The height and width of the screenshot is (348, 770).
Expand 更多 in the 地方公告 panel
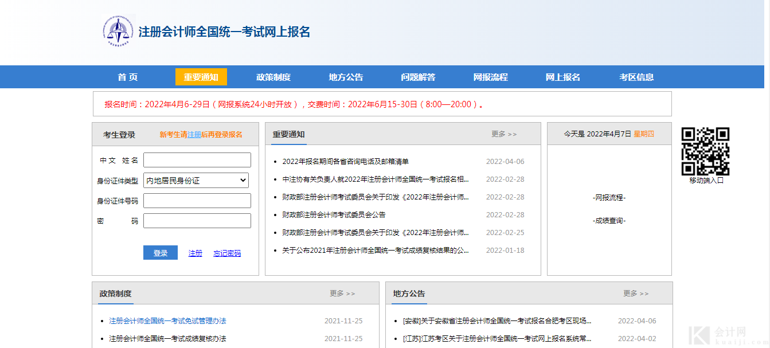click(635, 294)
